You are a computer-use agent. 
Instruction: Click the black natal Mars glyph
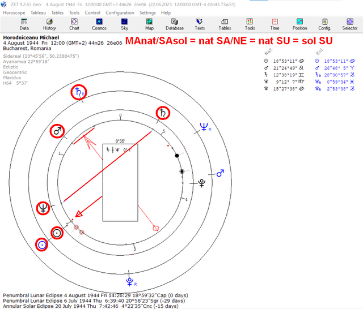coord(57,131)
